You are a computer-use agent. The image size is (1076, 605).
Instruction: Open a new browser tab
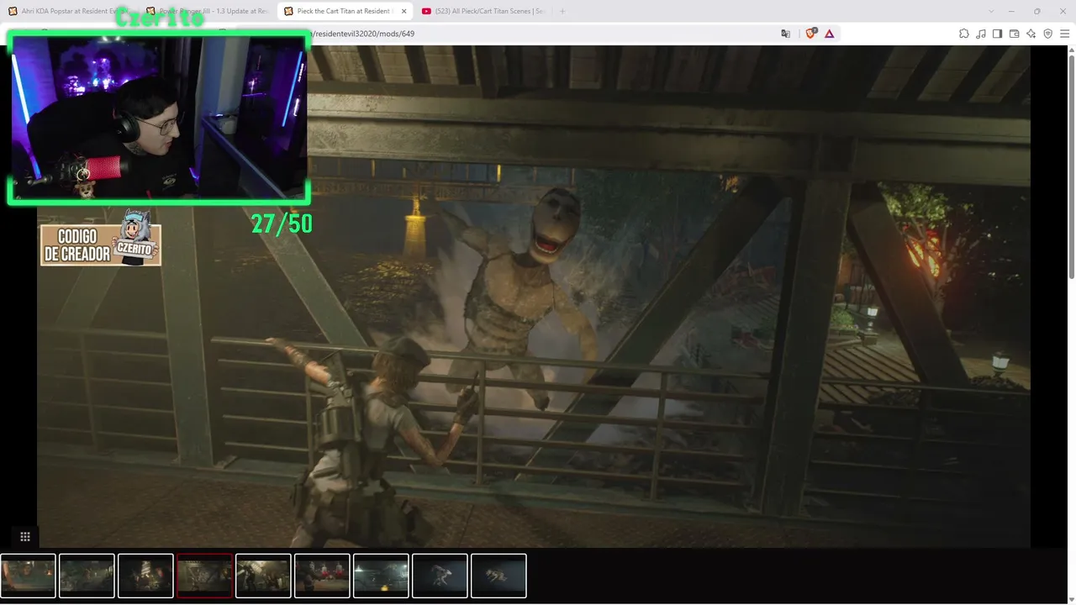pyautogui.click(x=562, y=11)
